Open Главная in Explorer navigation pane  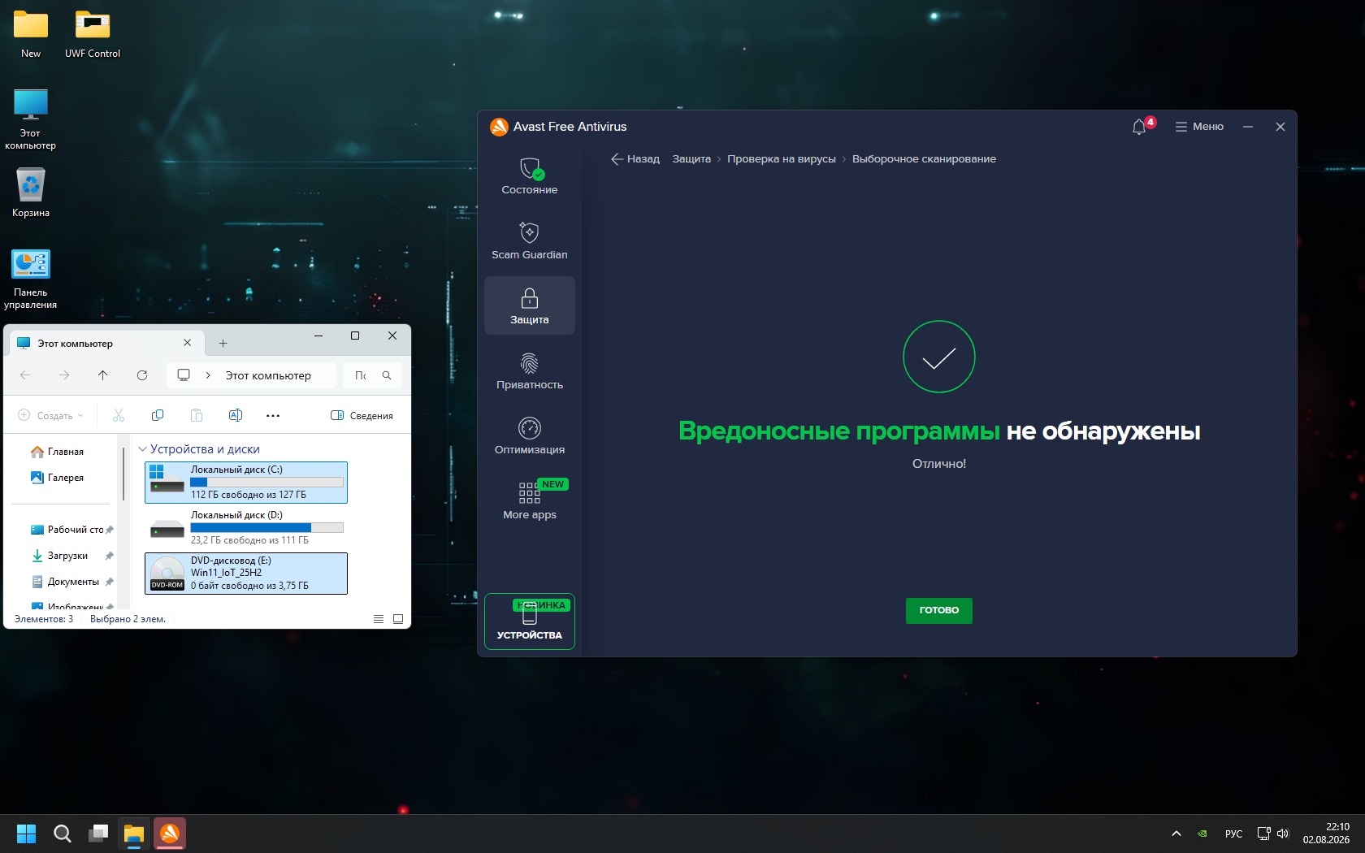click(57, 452)
